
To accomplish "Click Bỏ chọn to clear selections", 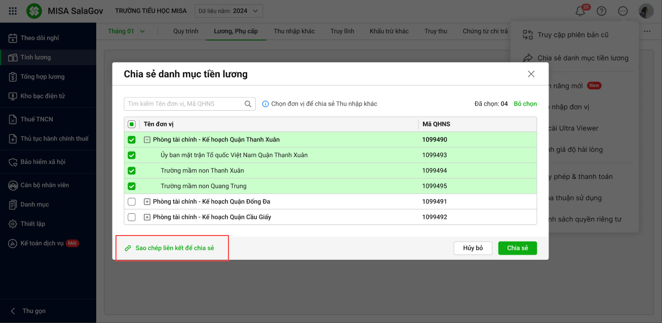I will (525, 104).
